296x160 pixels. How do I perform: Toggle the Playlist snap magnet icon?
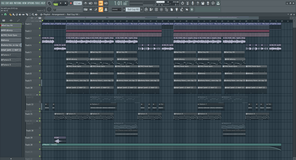(5, 14)
